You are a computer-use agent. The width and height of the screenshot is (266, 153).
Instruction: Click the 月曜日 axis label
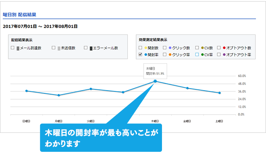(58, 121)
